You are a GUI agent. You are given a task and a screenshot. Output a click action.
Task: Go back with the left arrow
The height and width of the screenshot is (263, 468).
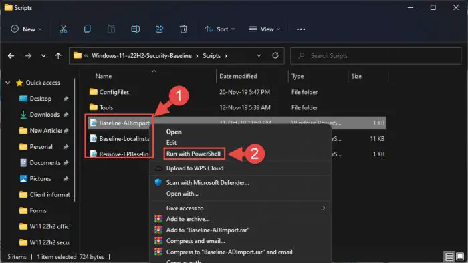[x=11, y=55]
